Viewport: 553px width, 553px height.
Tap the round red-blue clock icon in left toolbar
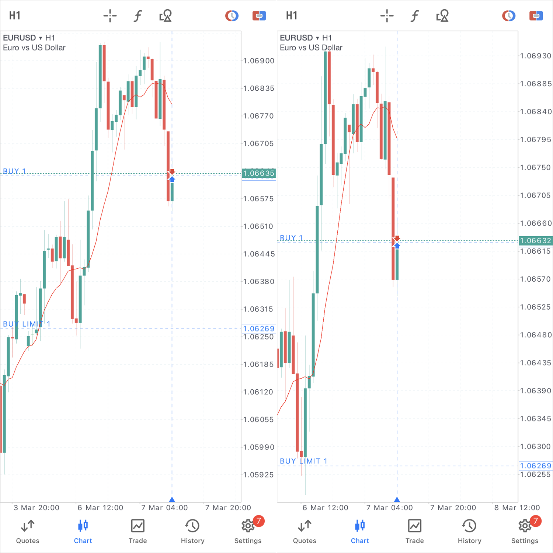click(x=232, y=16)
